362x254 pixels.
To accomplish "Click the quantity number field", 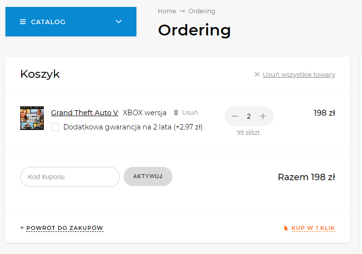I will [249, 116].
